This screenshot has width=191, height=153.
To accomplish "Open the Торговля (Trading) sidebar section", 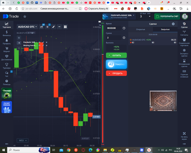I will tap(6, 25).
